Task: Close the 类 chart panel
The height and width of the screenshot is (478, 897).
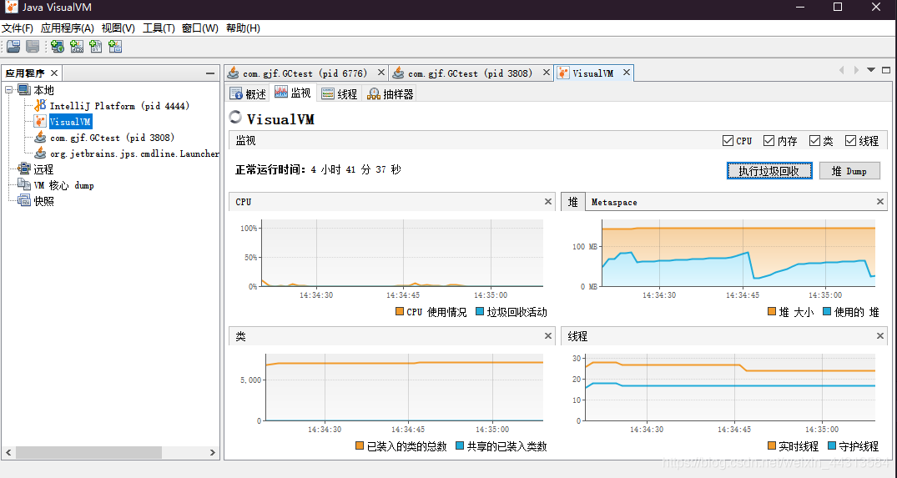Action: coord(548,335)
